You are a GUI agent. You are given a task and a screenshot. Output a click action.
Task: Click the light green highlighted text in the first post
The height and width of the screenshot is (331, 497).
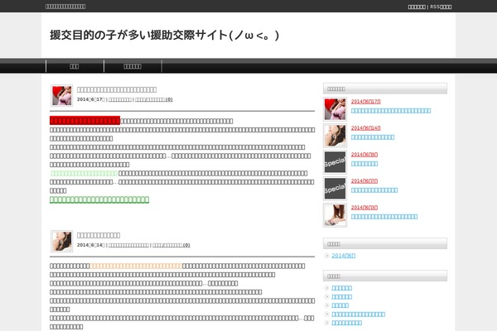pos(84,173)
